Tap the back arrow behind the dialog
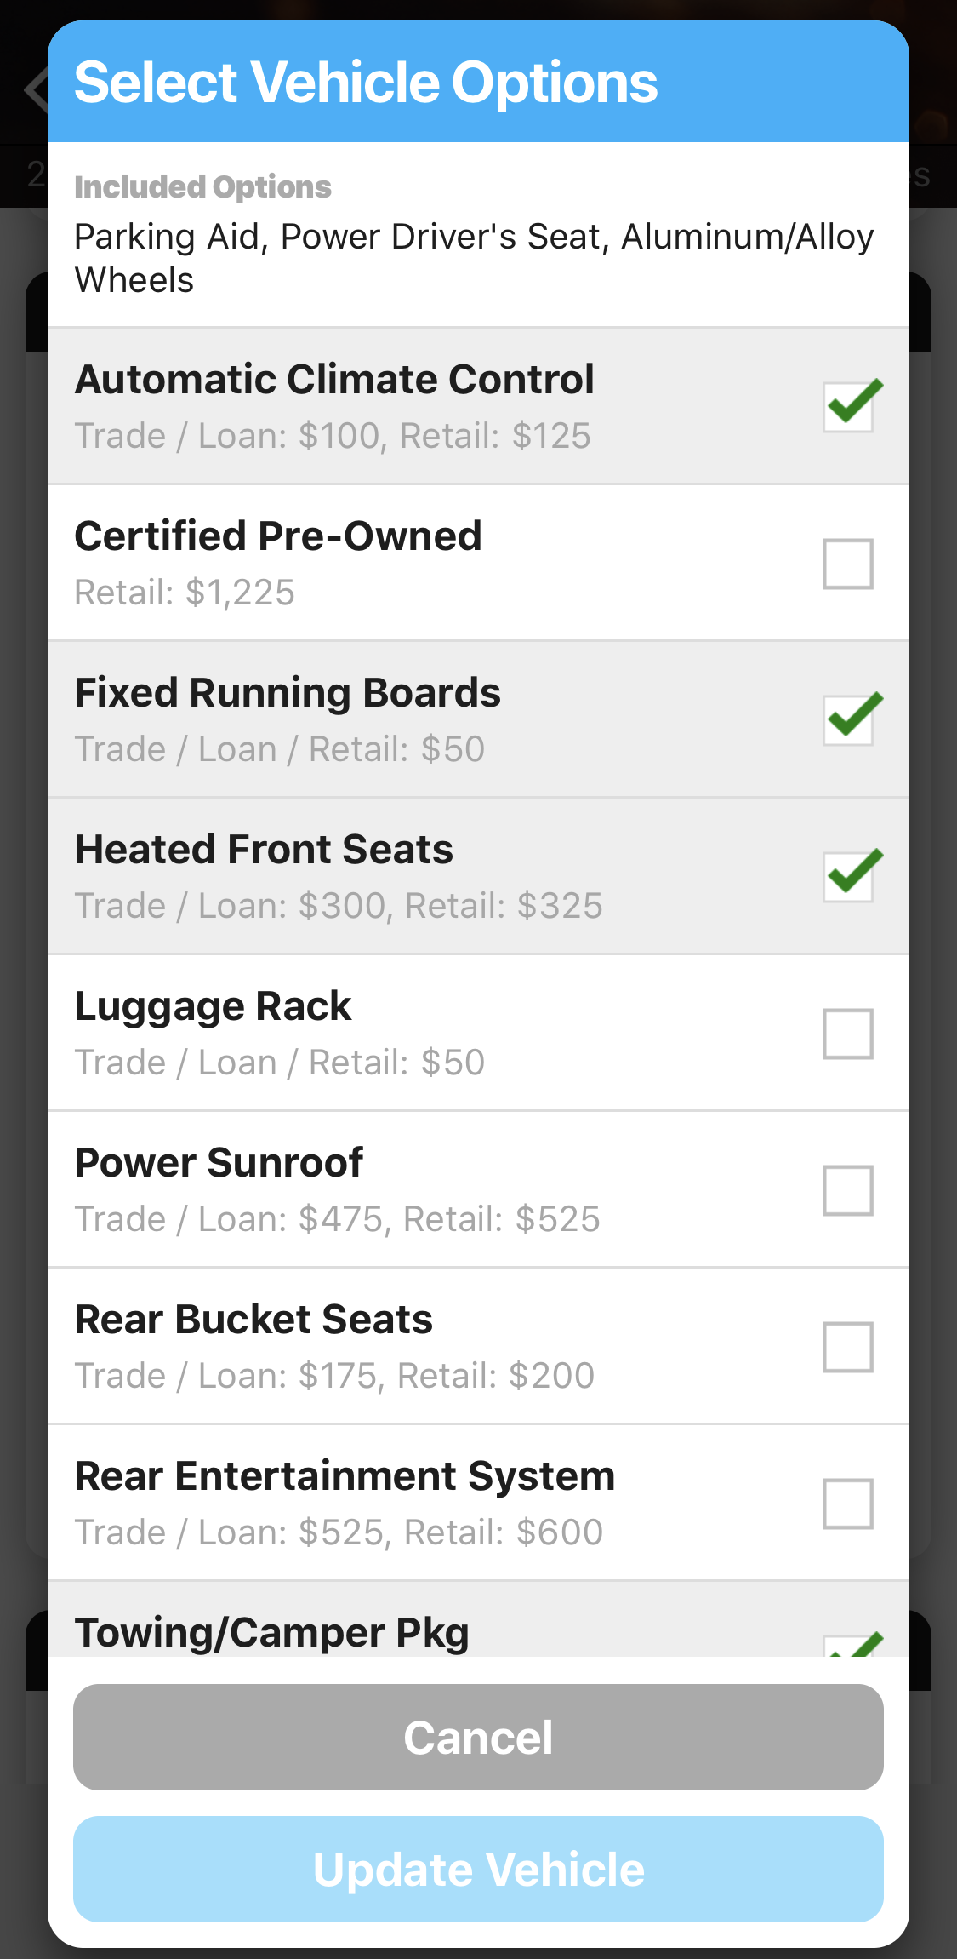 pos(34,89)
